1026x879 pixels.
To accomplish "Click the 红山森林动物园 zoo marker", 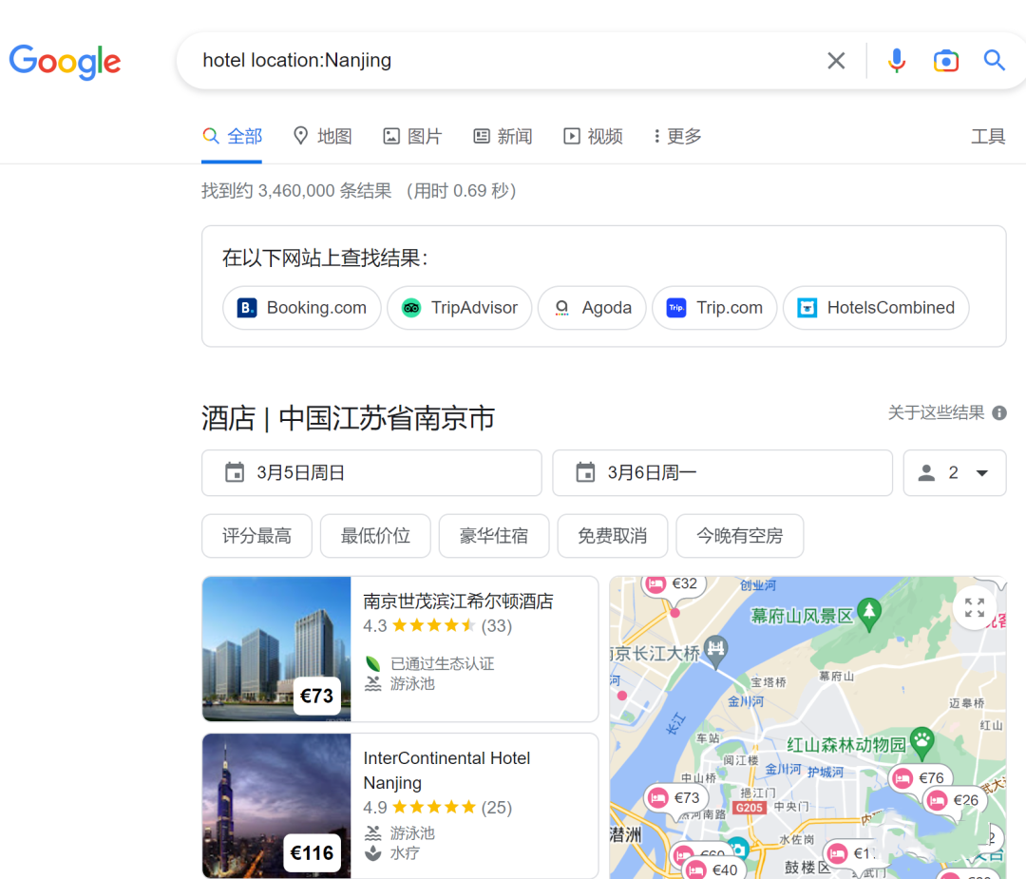I will [921, 742].
